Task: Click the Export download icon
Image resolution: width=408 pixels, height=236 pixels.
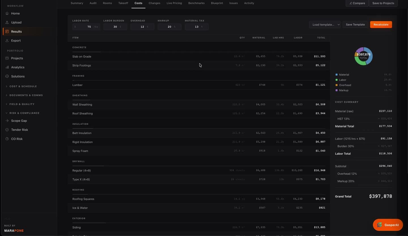Action: (x=7, y=40)
